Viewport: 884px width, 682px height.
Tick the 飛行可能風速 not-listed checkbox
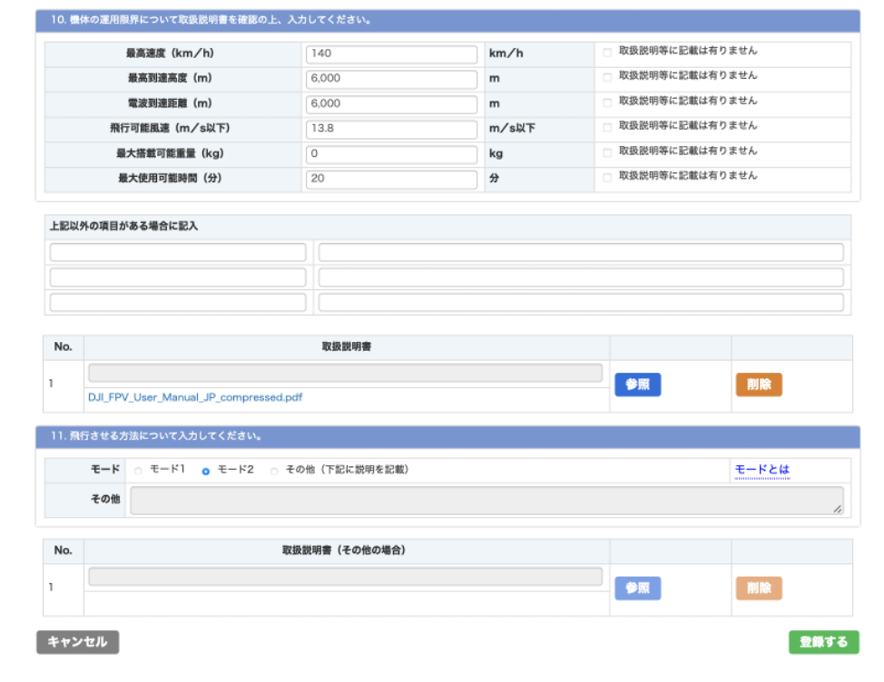pyautogui.click(x=607, y=128)
